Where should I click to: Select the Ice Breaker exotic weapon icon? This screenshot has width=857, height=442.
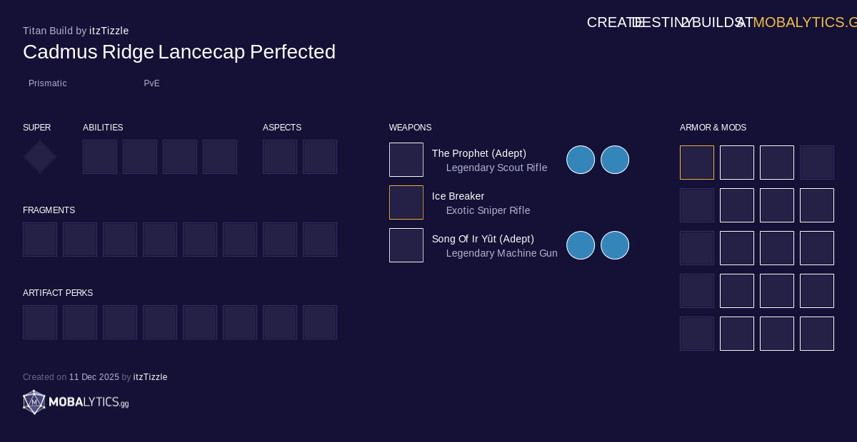406,202
